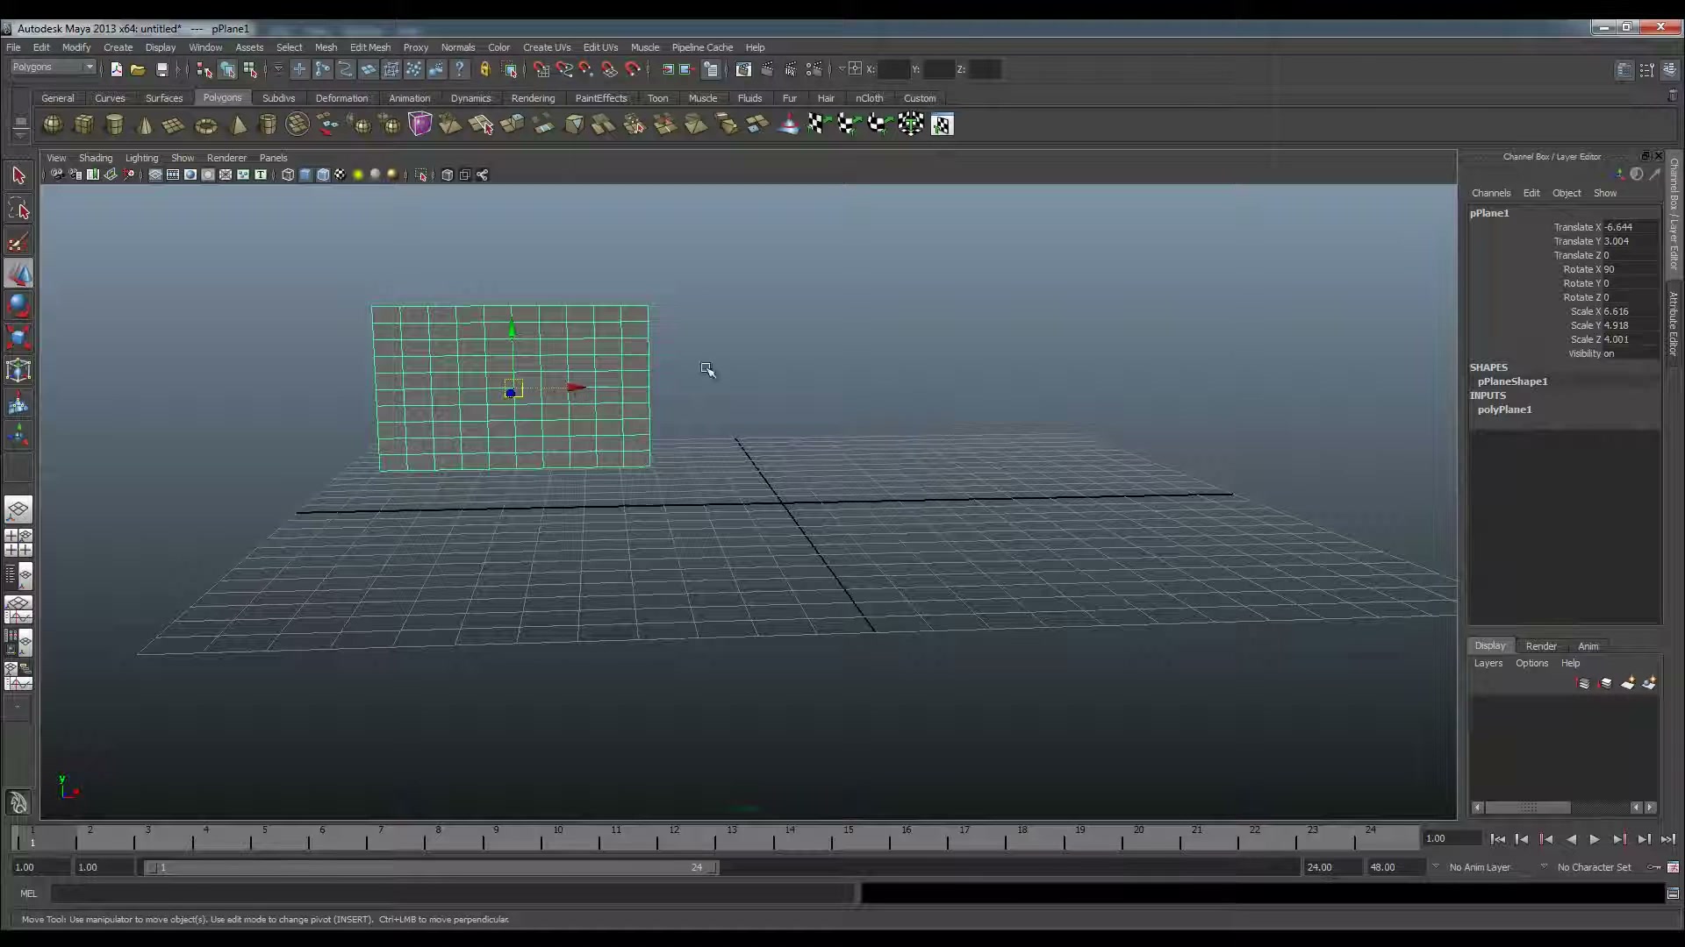Open the Edit Mesh menu
Screen dimensions: 1685x947
tap(369, 47)
